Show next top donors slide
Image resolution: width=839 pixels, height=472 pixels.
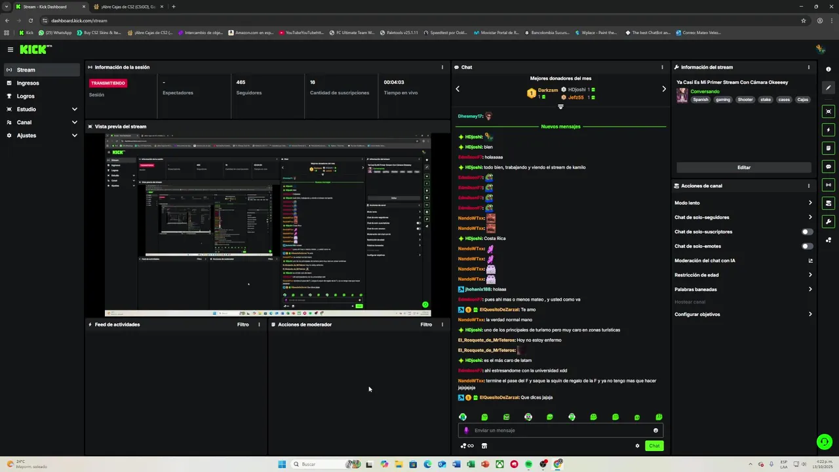click(664, 88)
